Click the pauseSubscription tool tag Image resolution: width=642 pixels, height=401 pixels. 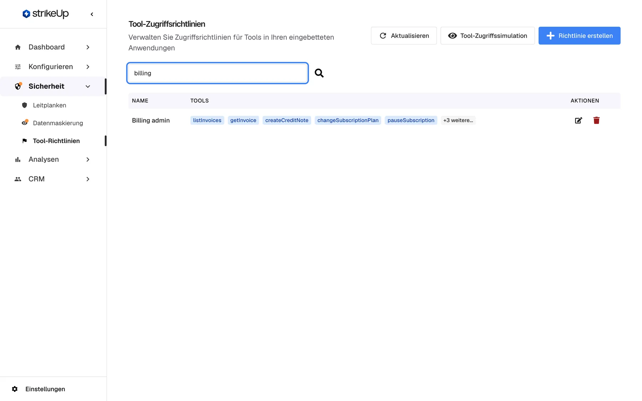coord(411,120)
